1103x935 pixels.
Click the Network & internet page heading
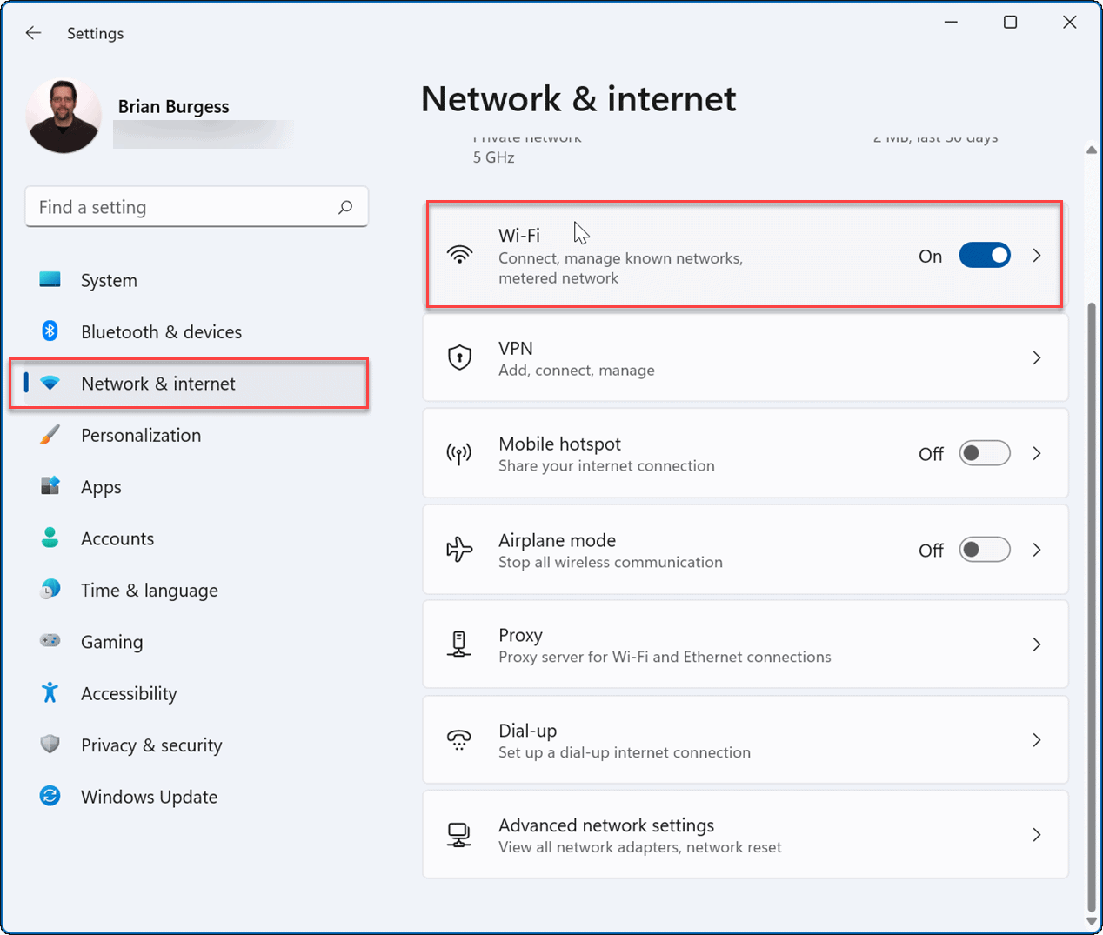coord(578,99)
